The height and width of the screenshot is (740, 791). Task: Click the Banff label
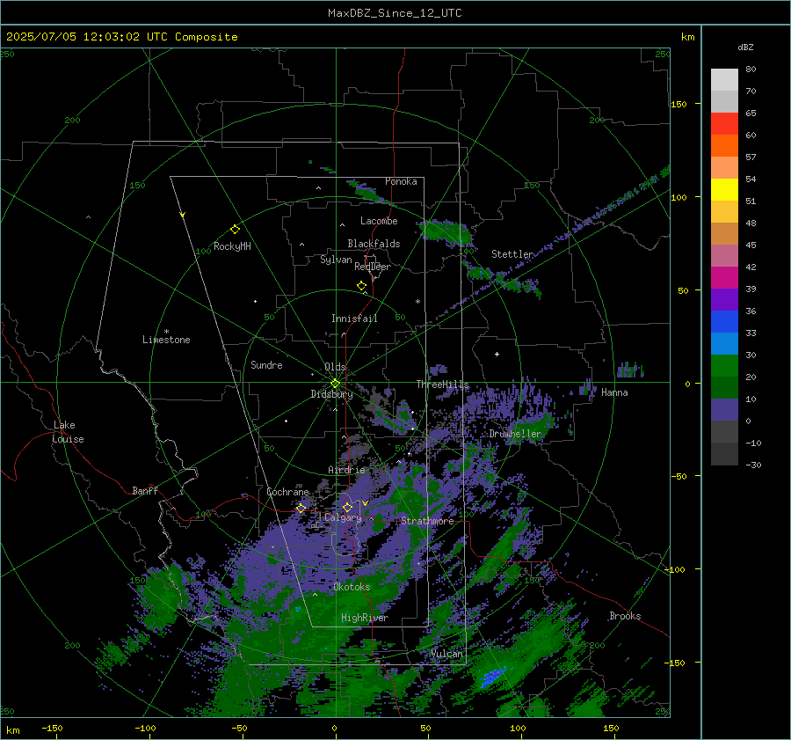click(x=145, y=490)
